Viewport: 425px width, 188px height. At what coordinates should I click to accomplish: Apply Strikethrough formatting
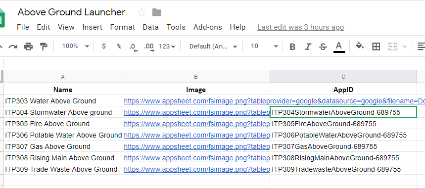coord(323,47)
